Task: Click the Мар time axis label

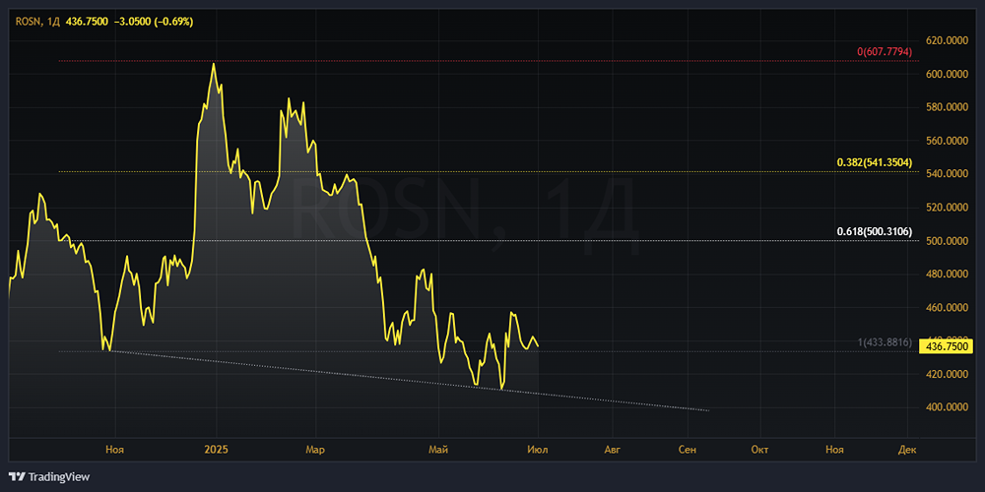Action: tap(314, 450)
